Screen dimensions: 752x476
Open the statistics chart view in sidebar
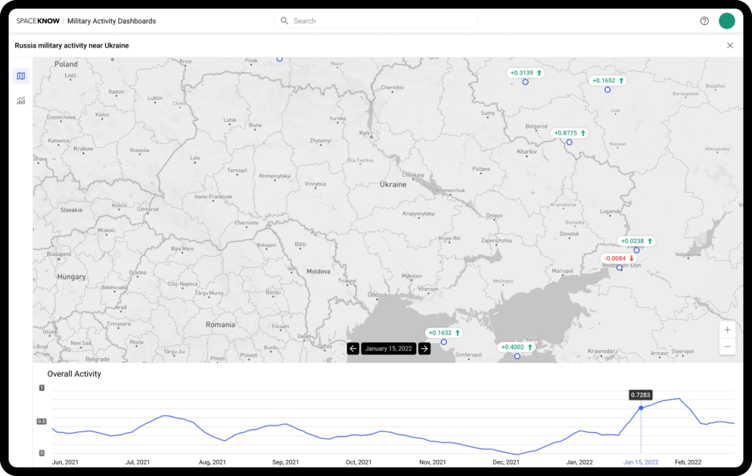[20, 100]
